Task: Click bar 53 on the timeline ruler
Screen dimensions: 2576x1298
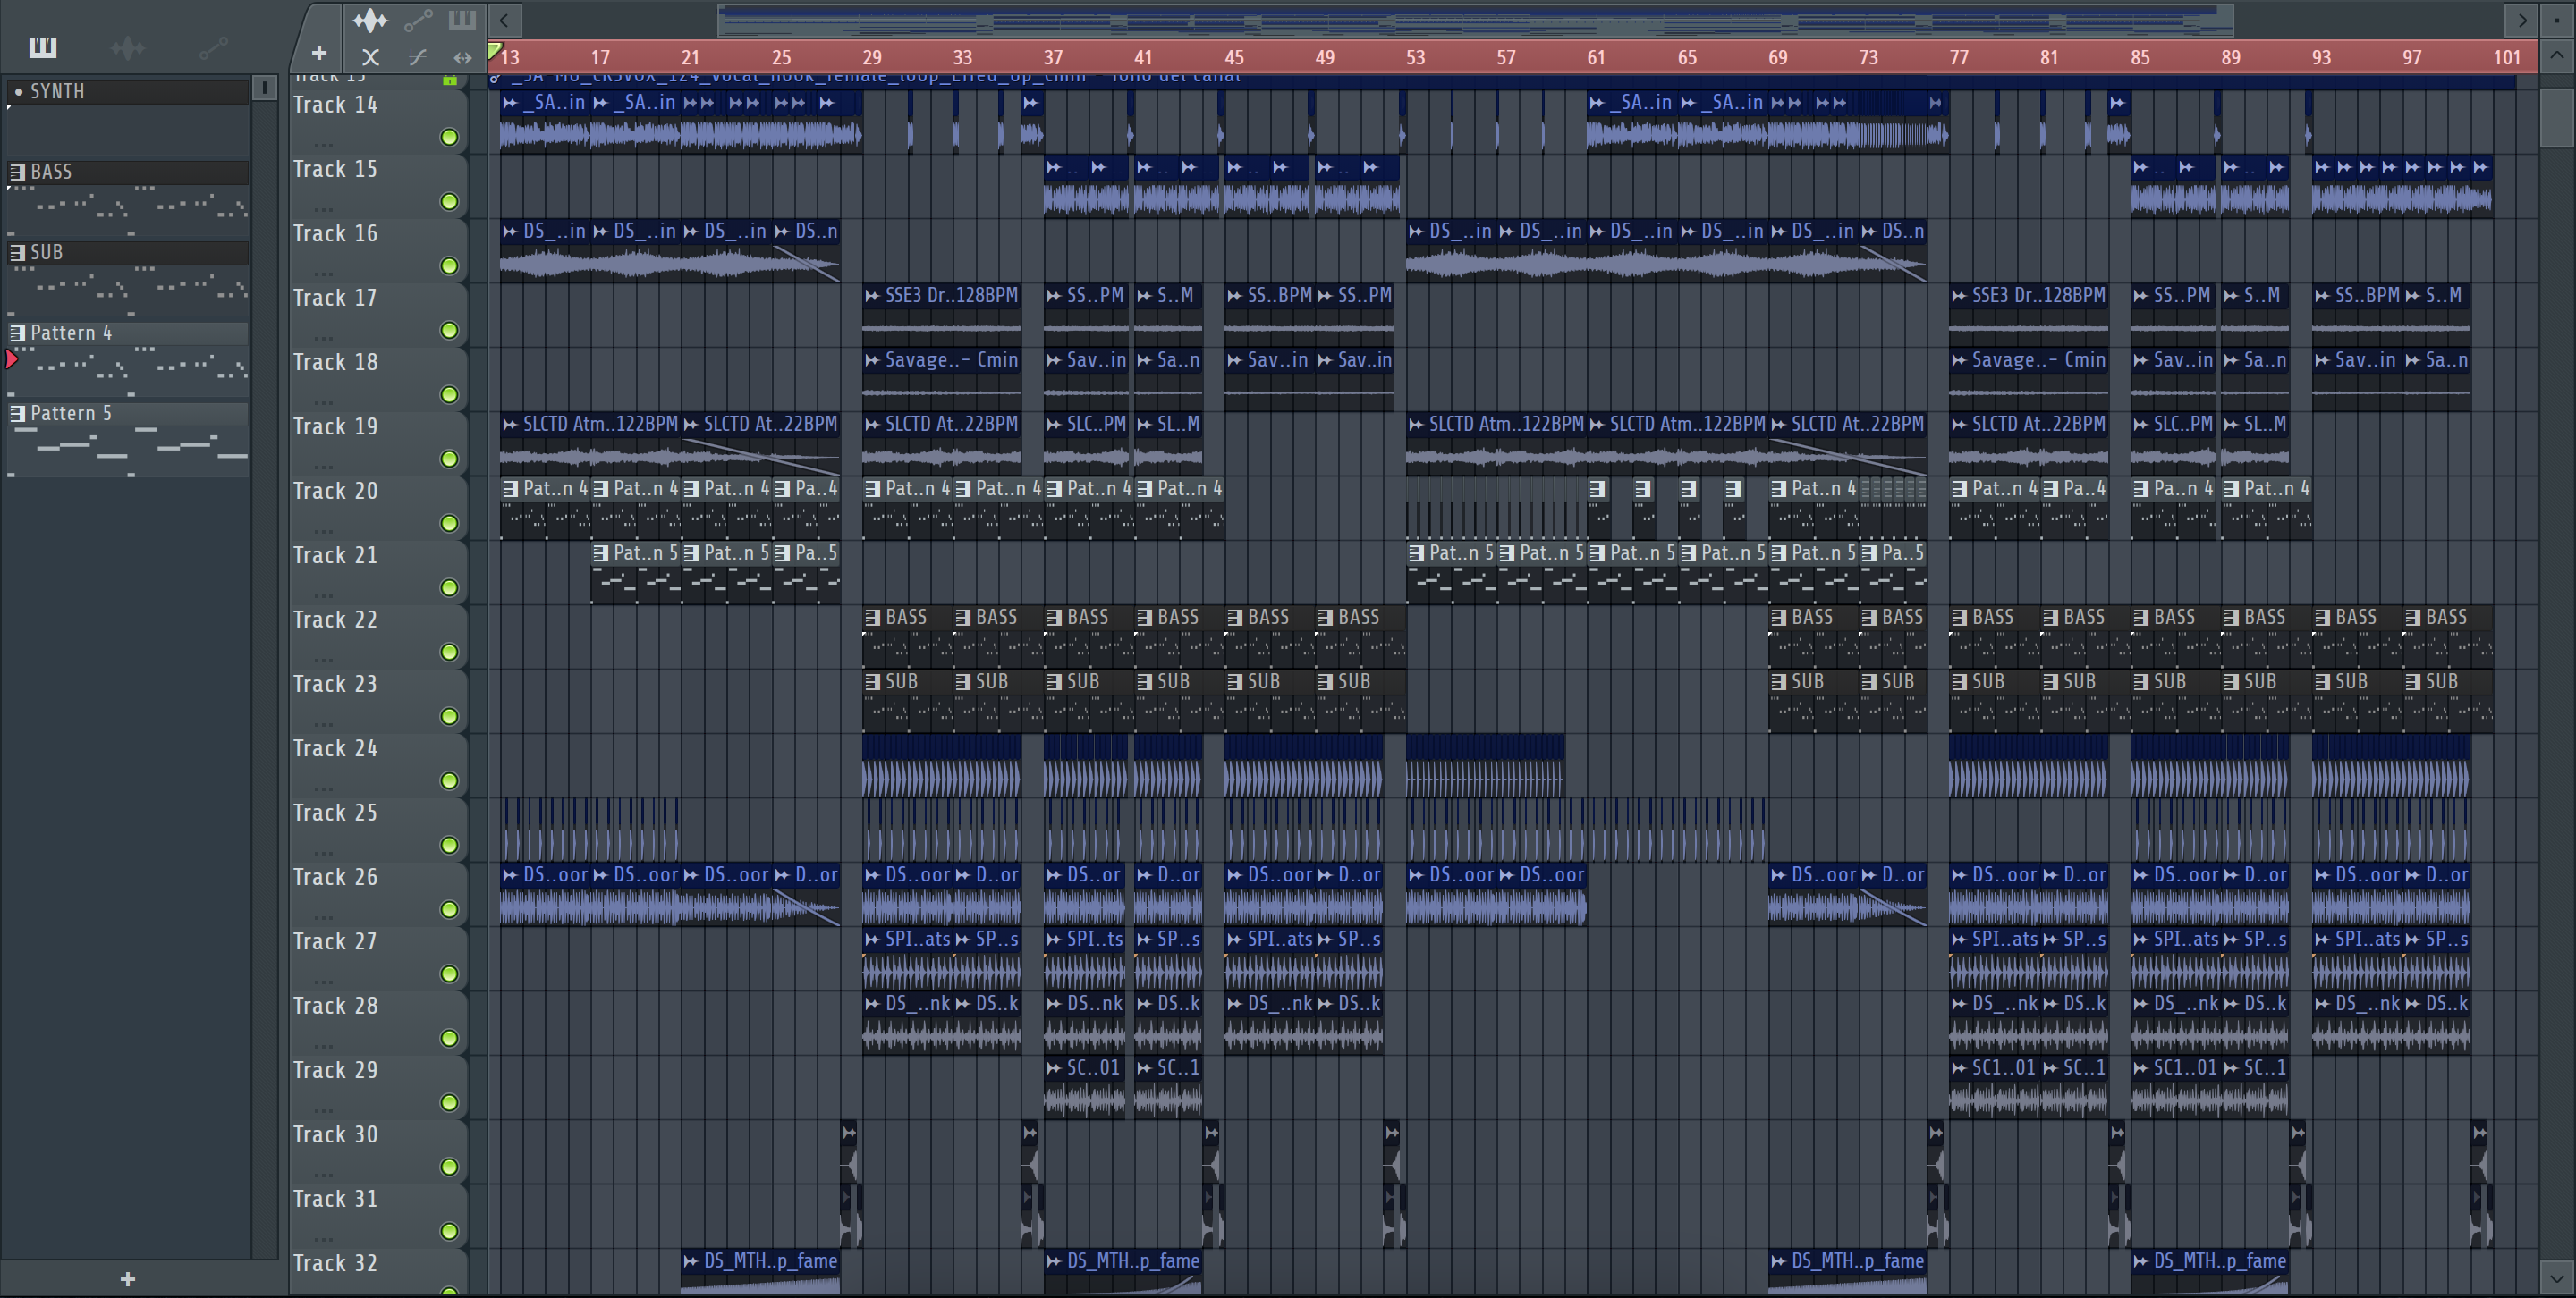Action: point(1415,57)
